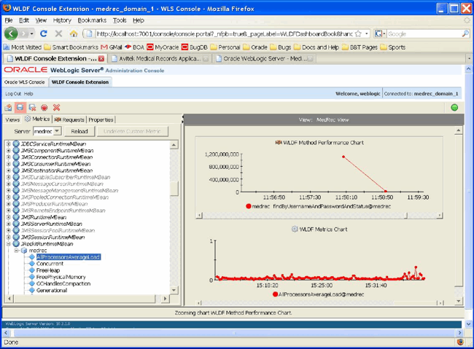Expand JMSConsumerRuntimeMBean tree node
The image size is (474, 349).
coord(9,164)
